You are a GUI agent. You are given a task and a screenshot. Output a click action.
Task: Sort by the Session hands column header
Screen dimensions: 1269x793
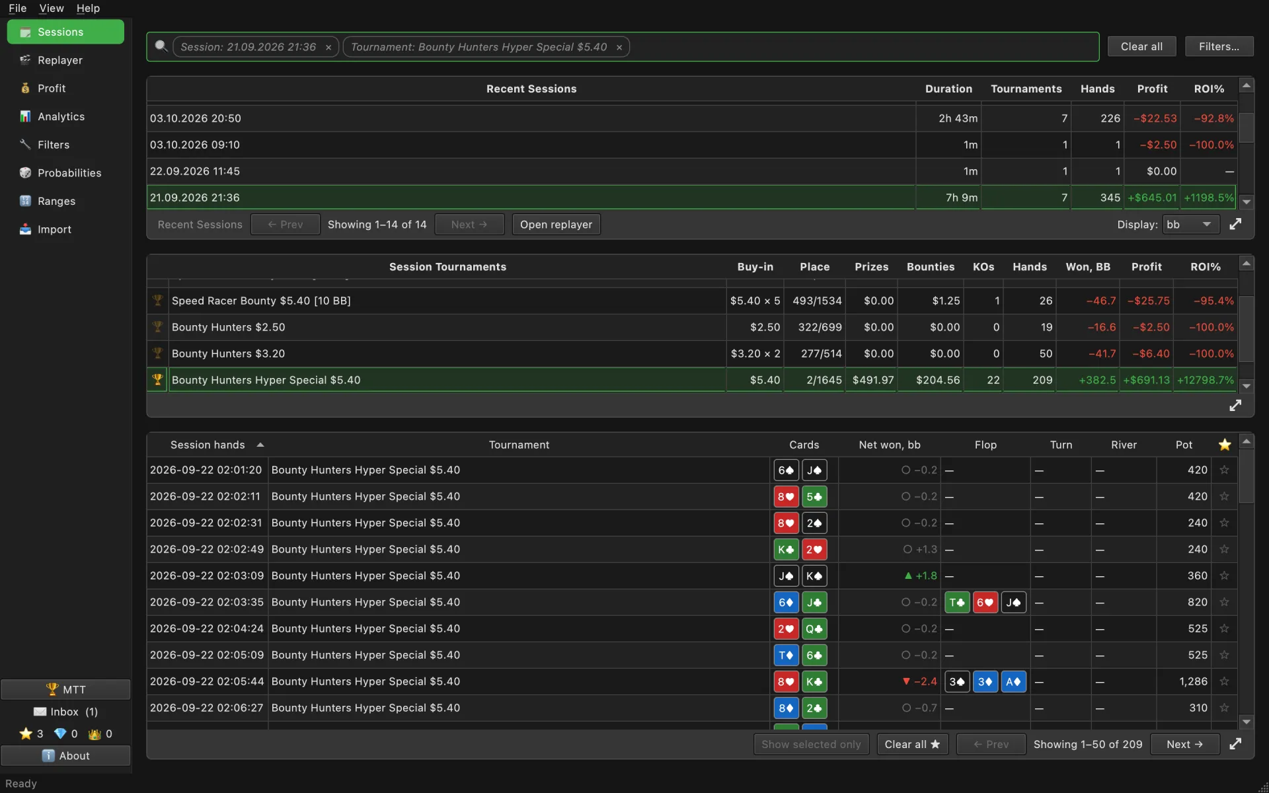click(208, 445)
